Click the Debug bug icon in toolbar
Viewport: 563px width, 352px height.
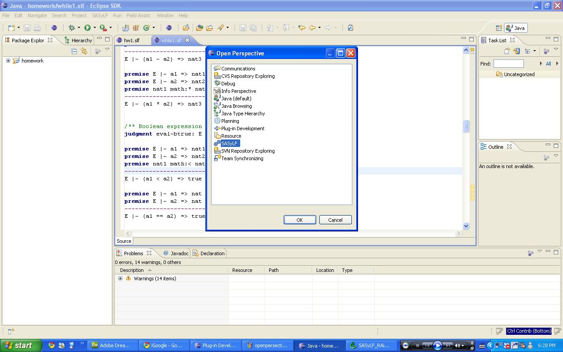point(72,28)
